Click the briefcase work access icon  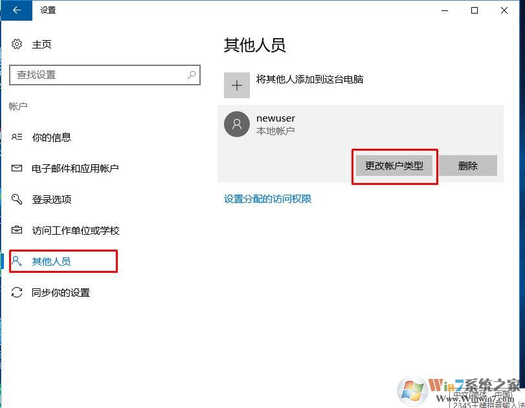(x=17, y=230)
